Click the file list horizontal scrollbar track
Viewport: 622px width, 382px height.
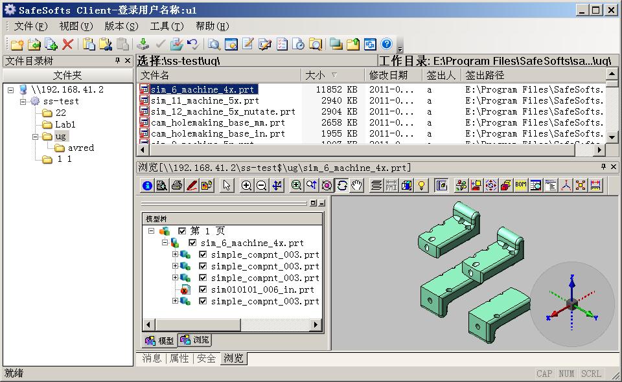(584, 150)
